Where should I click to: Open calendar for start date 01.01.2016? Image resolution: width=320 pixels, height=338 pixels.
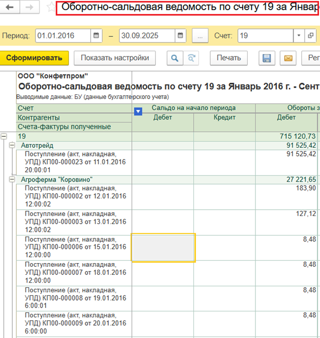click(96, 35)
